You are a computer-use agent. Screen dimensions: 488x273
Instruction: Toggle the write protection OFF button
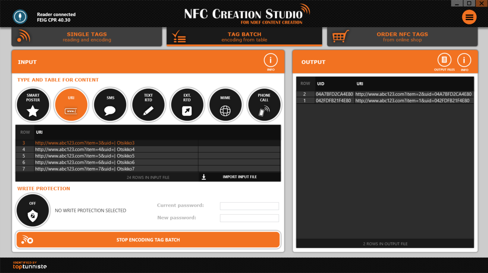[x=33, y=211]
